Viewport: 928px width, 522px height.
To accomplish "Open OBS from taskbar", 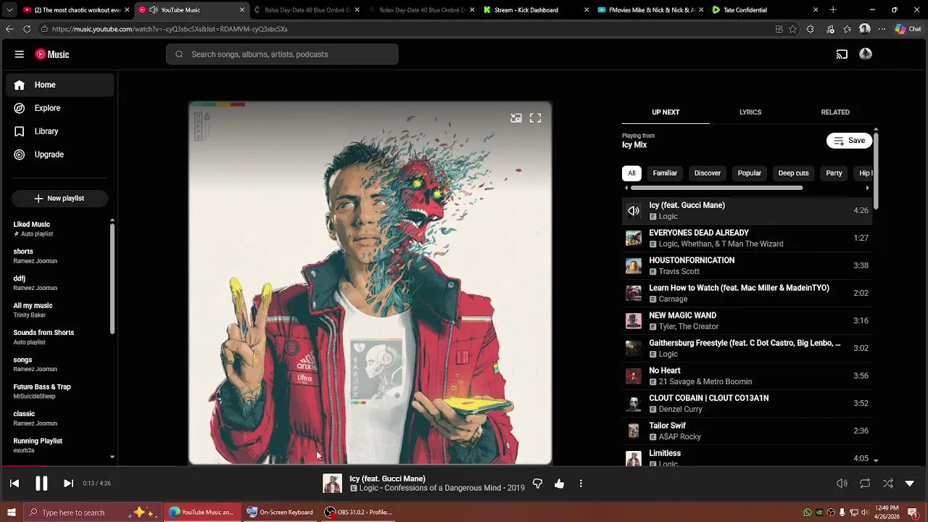I will point(358,513).
